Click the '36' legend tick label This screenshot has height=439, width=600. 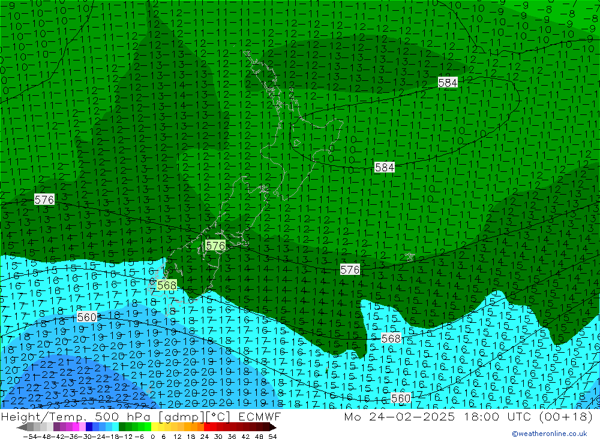point(232,437)
